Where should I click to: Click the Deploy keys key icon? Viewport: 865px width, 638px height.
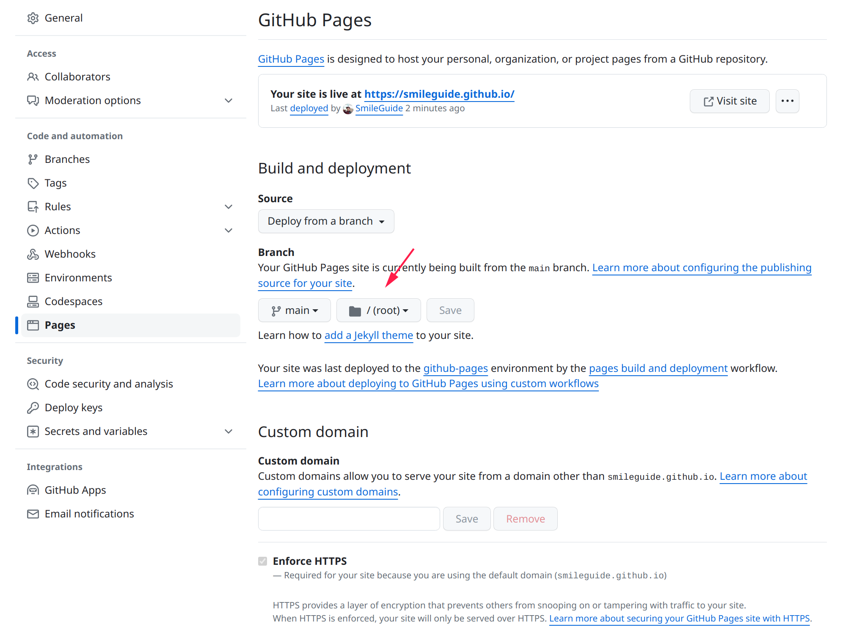click(33, 408)
